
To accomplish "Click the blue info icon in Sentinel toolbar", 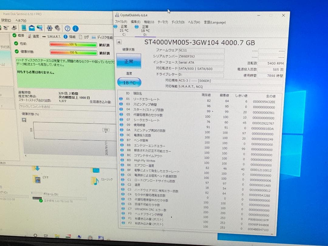I will (75, 28).
